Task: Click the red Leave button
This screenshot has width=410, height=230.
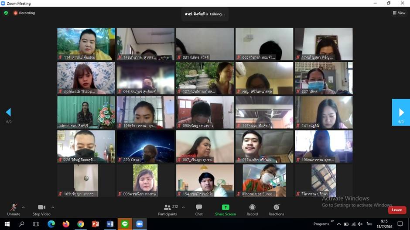Action: [x=396, y=210]
